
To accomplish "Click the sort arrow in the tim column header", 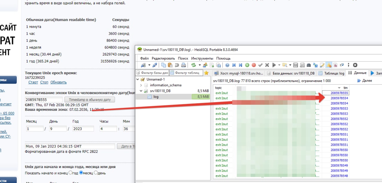I will pyautogui.click(x=339, y=88).
